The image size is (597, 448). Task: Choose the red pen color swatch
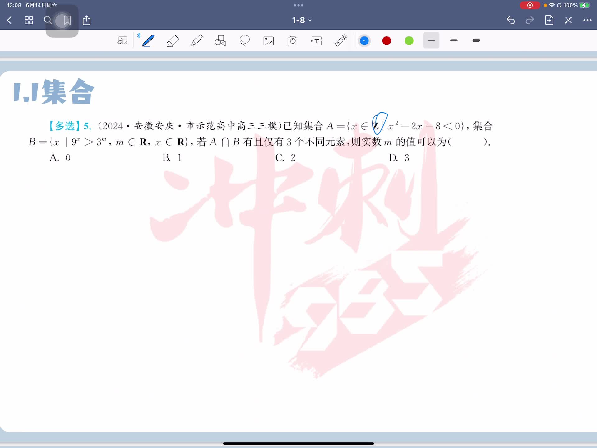pos(386,41)
